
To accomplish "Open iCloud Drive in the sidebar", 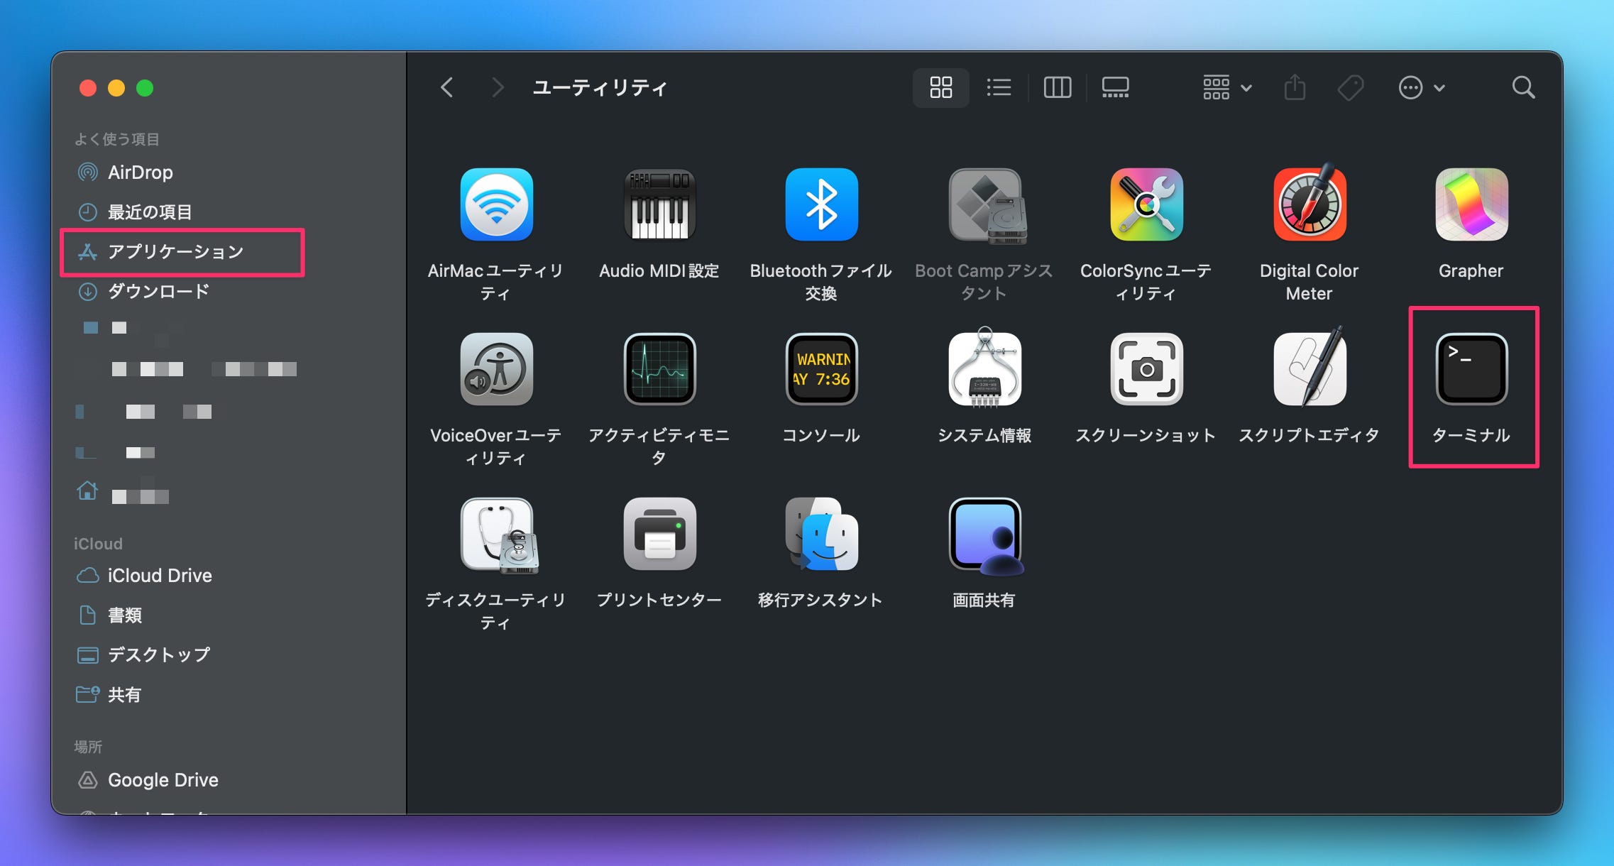I will point(160,576).
